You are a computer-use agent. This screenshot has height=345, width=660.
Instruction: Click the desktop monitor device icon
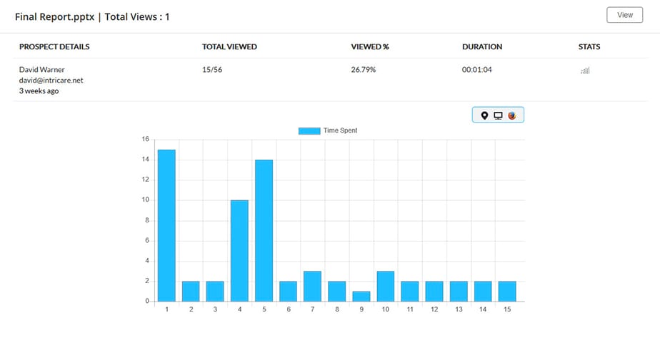[498, 115]
